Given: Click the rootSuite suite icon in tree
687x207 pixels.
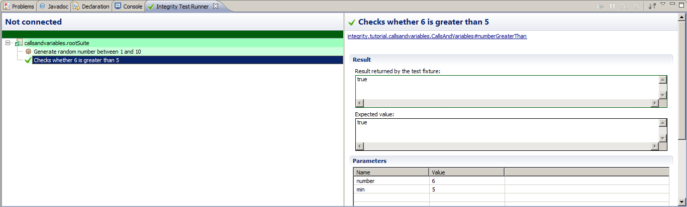Looking at the screenshot, I should tap(19, 43).
